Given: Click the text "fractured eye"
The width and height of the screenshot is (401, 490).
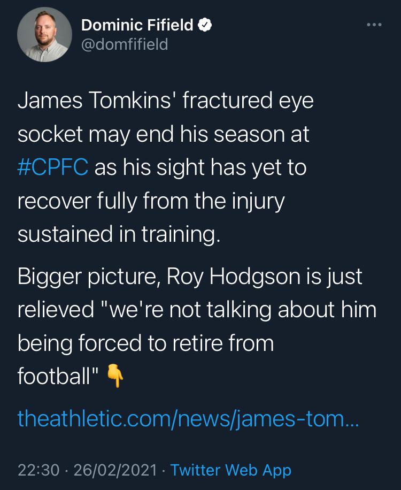Looking at the screenshot, I should (248, 101).
